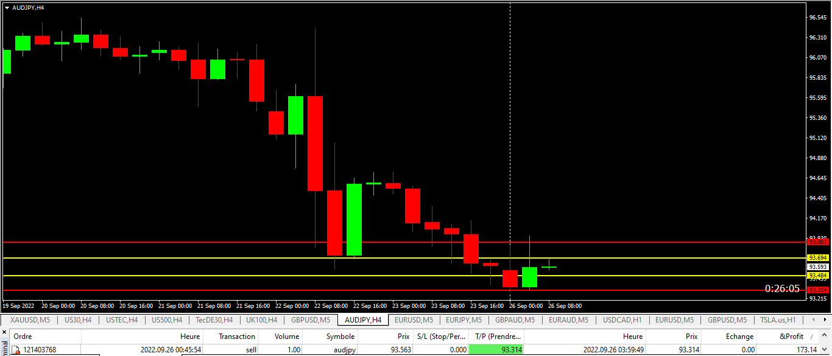Viewport: 832px width, 356px height.
Task: Click the T/P (Prendre... column header
Action: pyautogui.click(x=496, y=336)
